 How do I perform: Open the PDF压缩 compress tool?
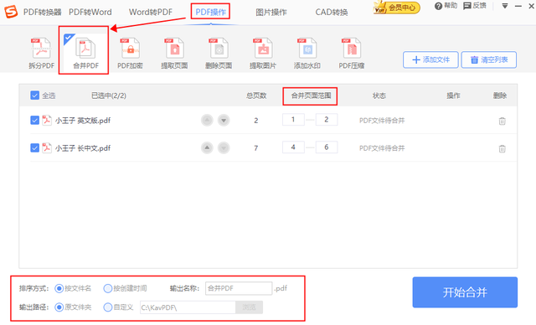click(352, 54)
